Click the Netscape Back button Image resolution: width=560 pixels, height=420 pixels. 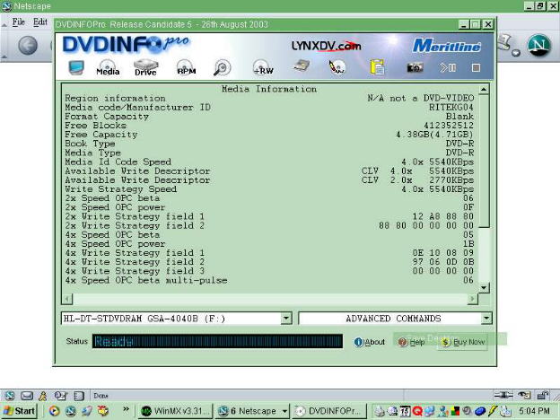click(28, 46)
